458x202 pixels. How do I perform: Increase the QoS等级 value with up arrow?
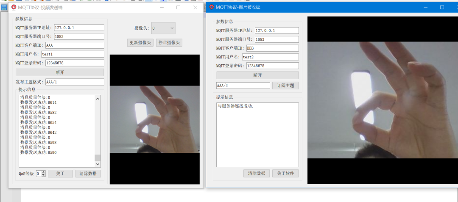[44, 172]
